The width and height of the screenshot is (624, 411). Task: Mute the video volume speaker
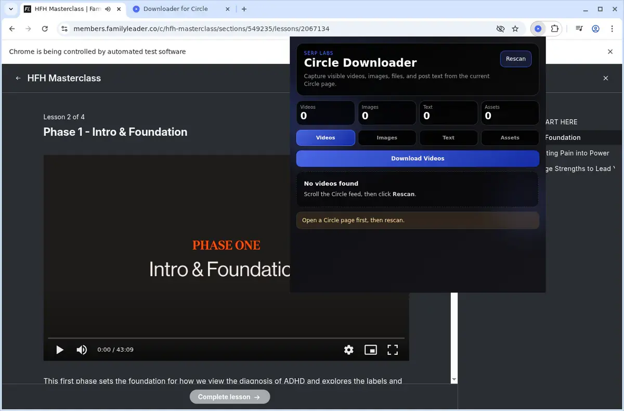pos(82,350)
